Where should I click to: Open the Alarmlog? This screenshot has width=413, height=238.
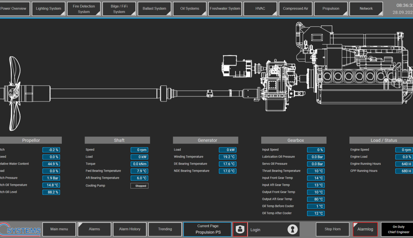point(365,229)
